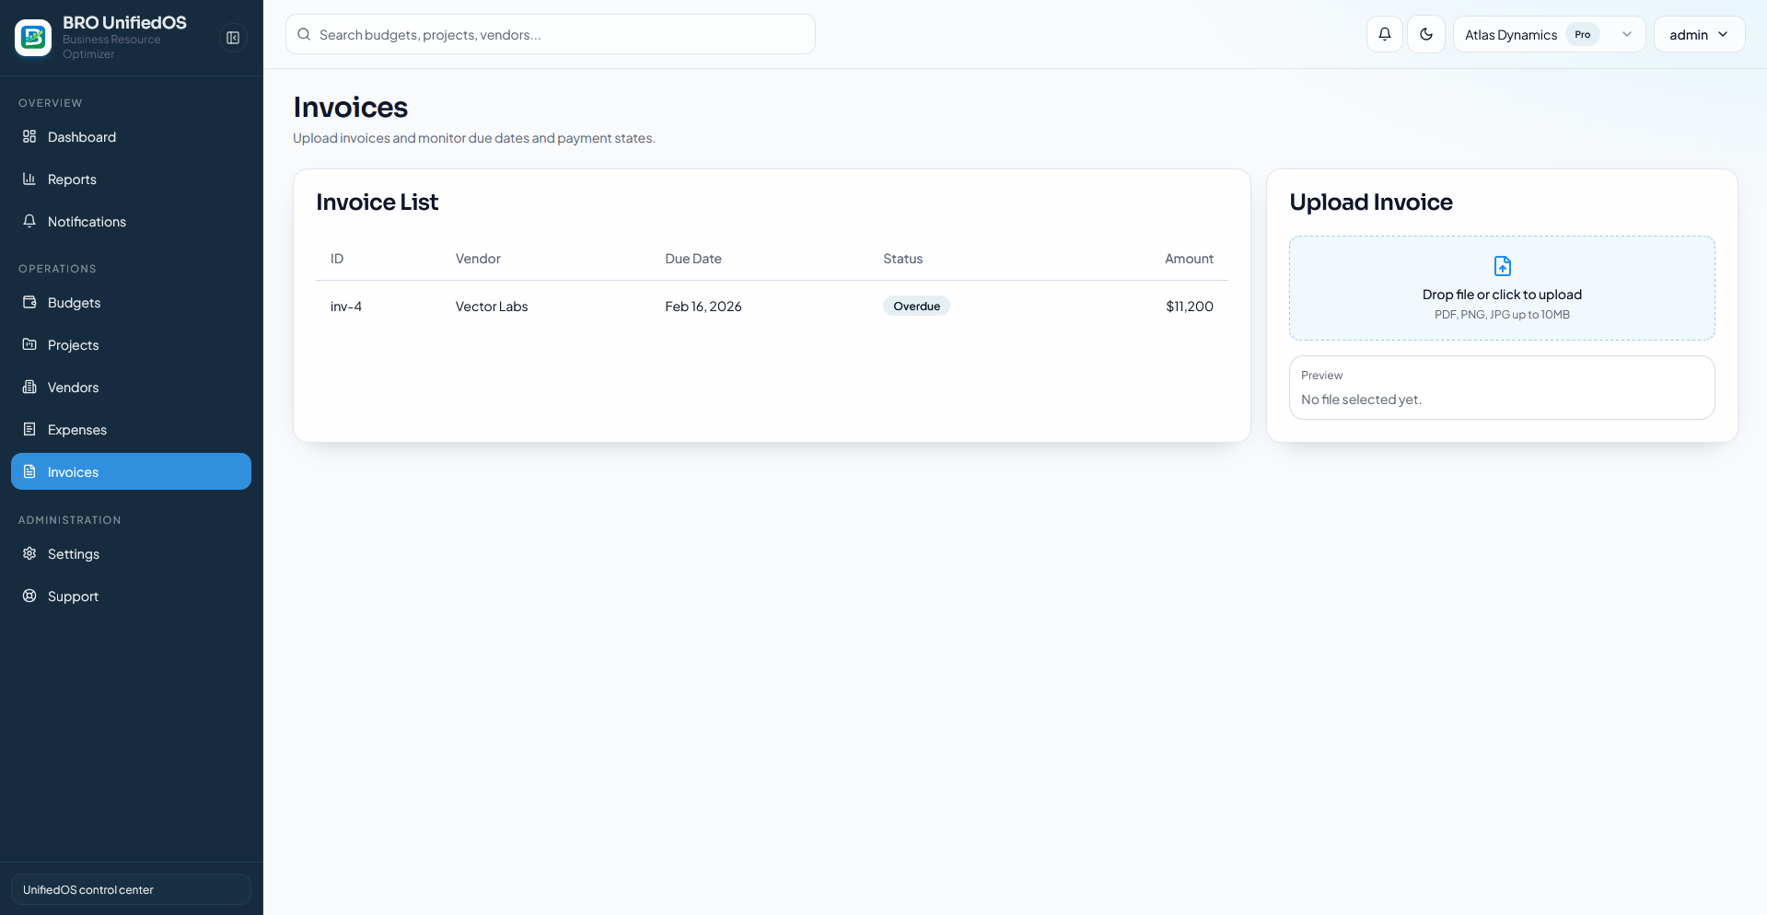The width and height of the screenshot is (1767, 915).
Task: Select the inv-4 Vector Labs invoice row
Action: click(x=771, y=307)
